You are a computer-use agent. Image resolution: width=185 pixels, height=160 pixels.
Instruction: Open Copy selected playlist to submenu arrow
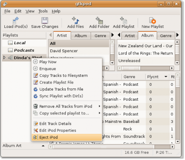coord(100,113)
